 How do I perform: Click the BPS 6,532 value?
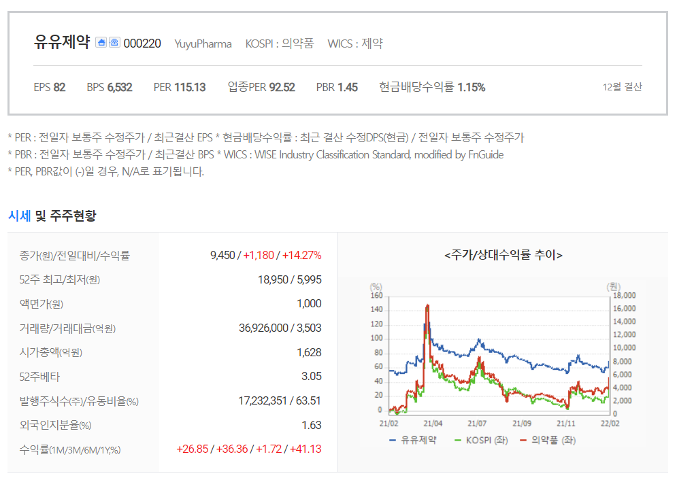(110, 87)
